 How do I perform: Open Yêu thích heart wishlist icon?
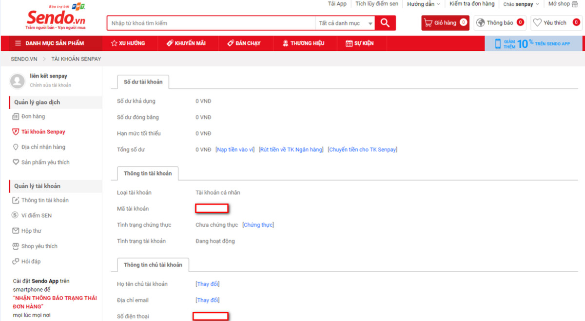point(538,22)
